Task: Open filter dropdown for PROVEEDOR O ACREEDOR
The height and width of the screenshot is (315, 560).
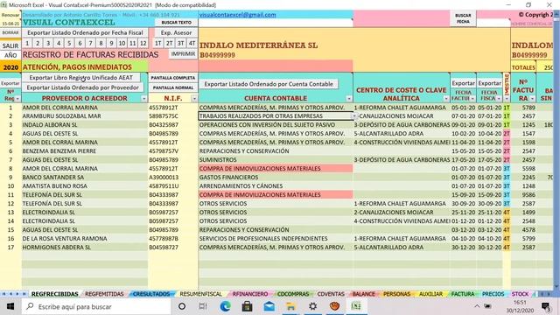Action: pos(143,99)
